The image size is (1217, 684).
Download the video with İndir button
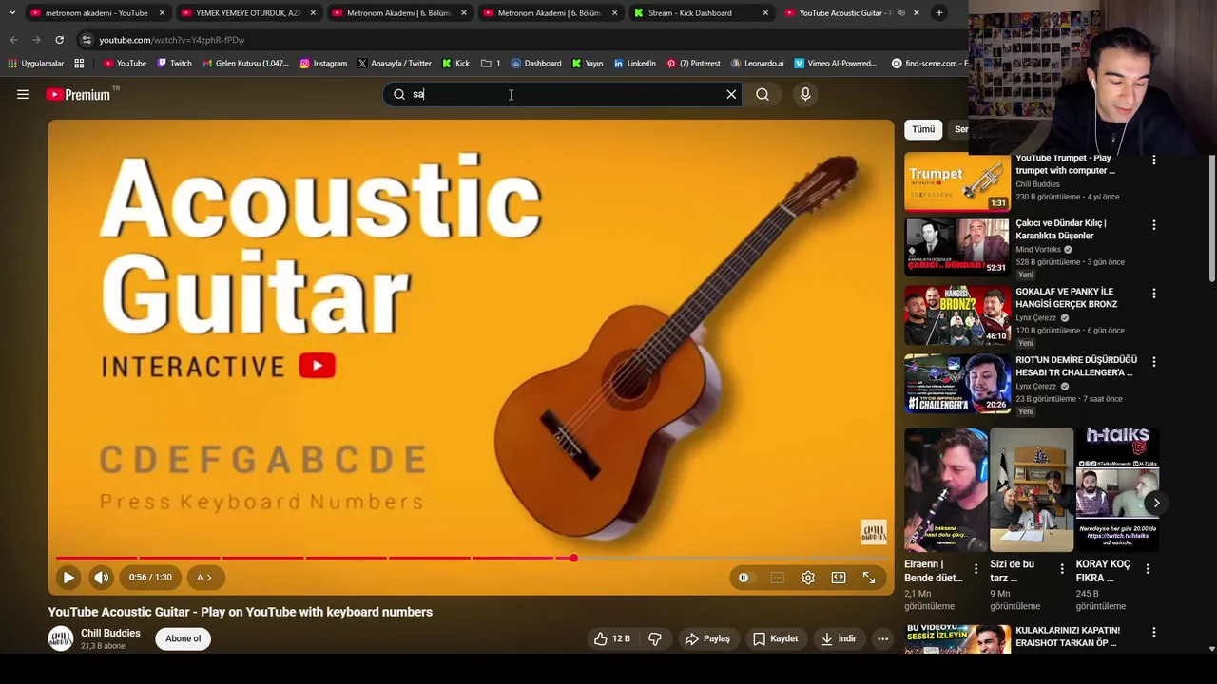coord(839,638)
